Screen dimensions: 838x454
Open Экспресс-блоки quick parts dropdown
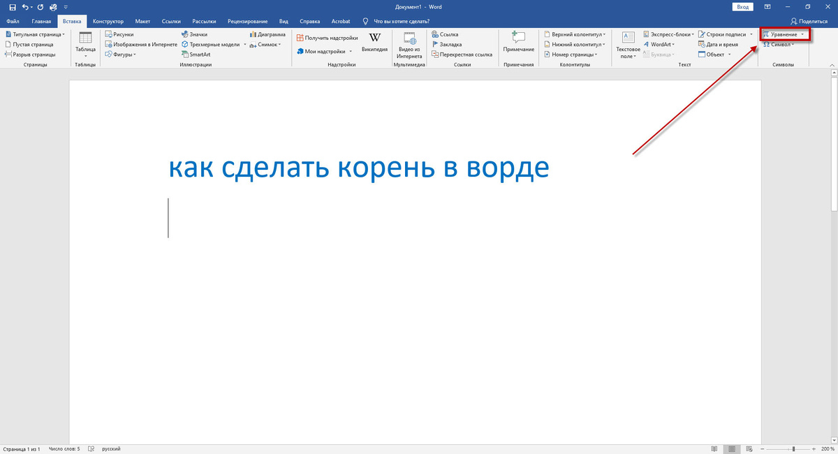668,34
